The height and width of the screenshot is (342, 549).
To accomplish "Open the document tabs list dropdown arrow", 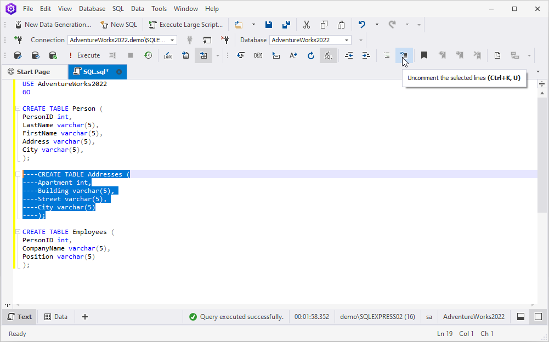I will pos(538,72).
